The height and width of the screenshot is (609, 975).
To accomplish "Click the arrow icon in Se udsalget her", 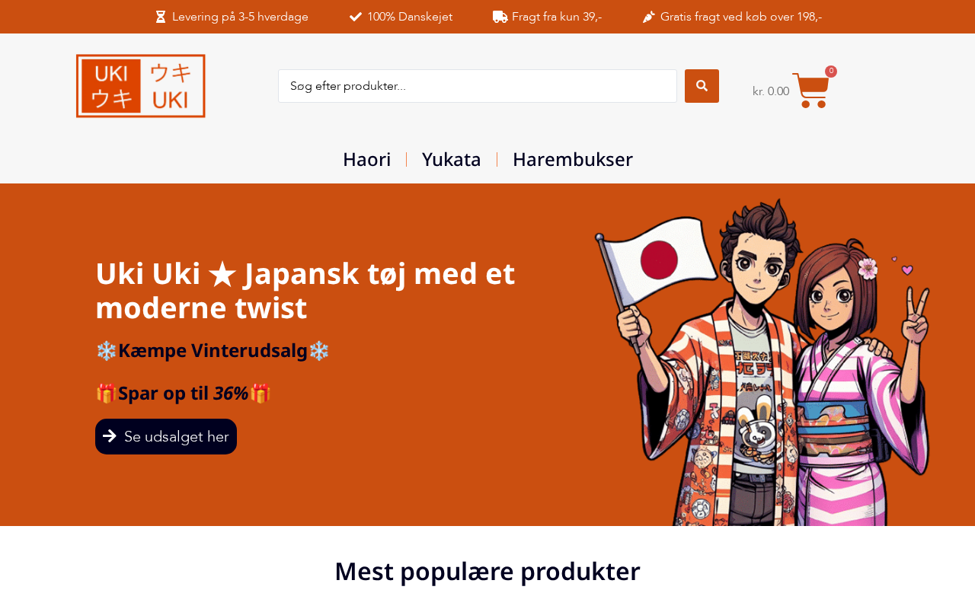I will [110, 436].
